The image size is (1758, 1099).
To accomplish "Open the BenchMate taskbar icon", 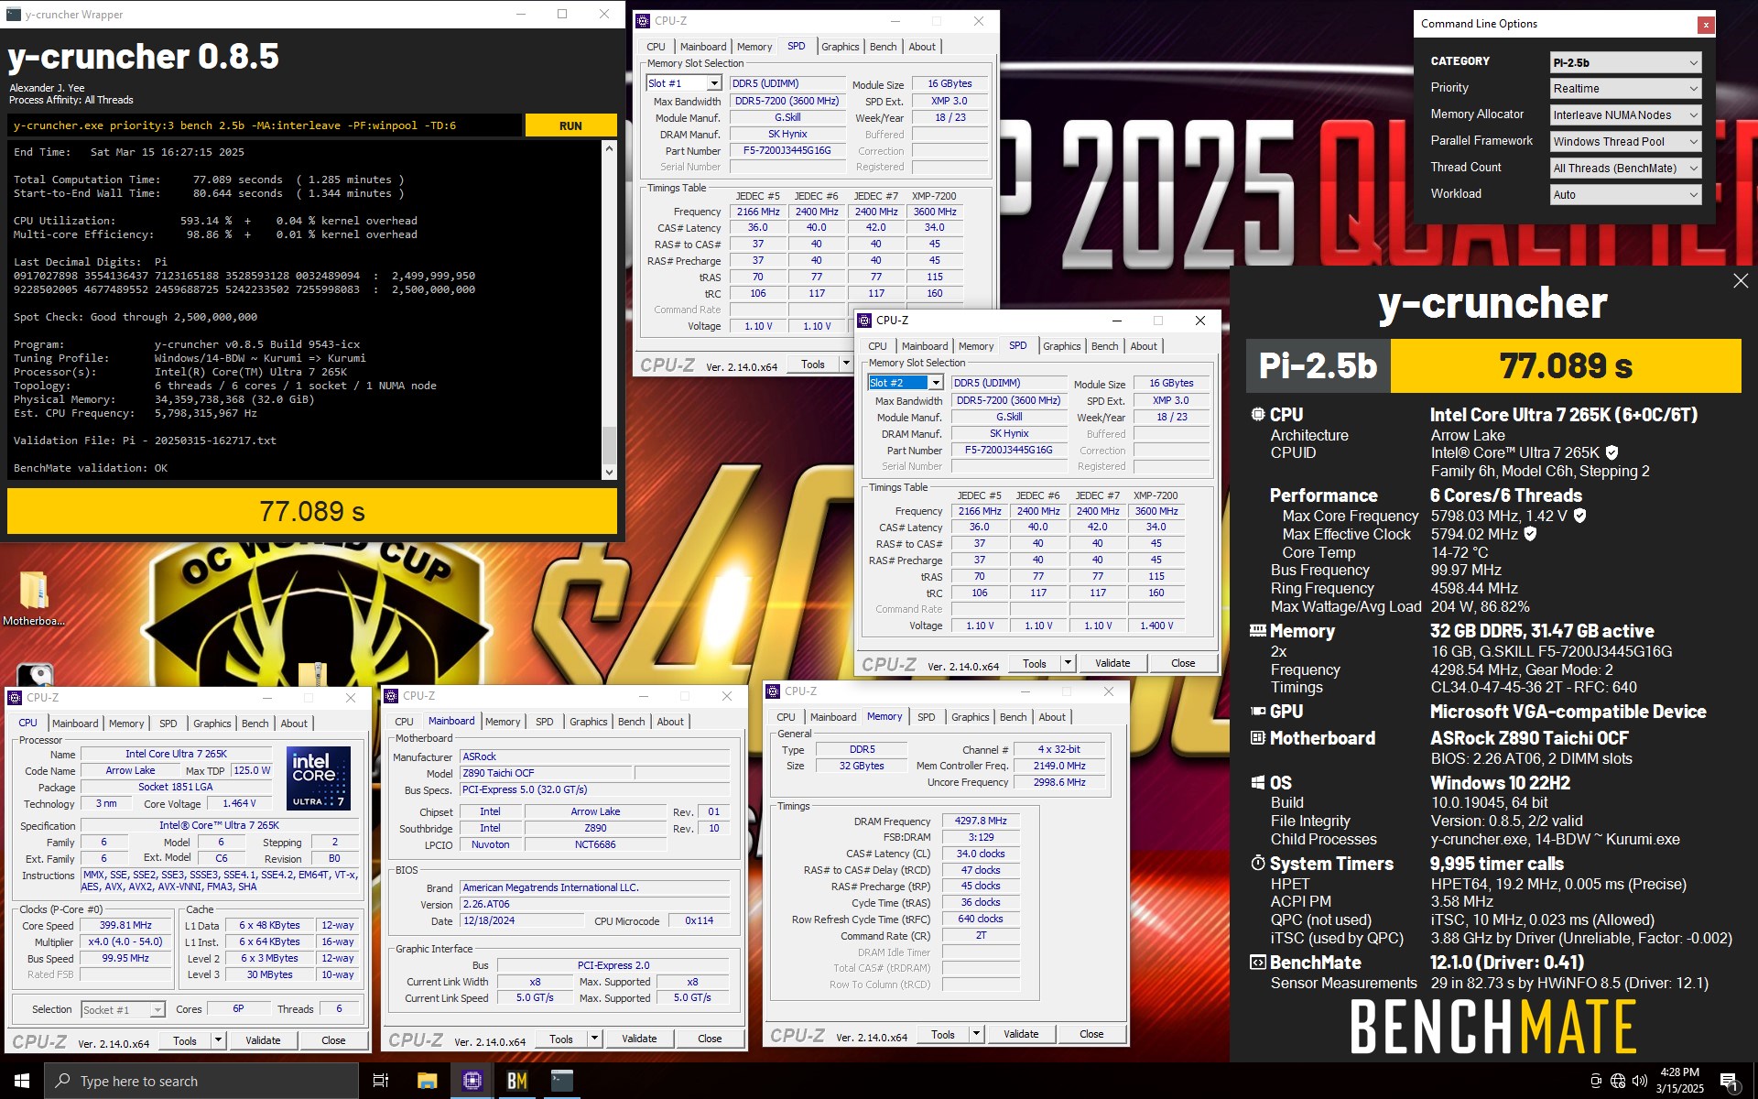I will tap(517, 1081).
